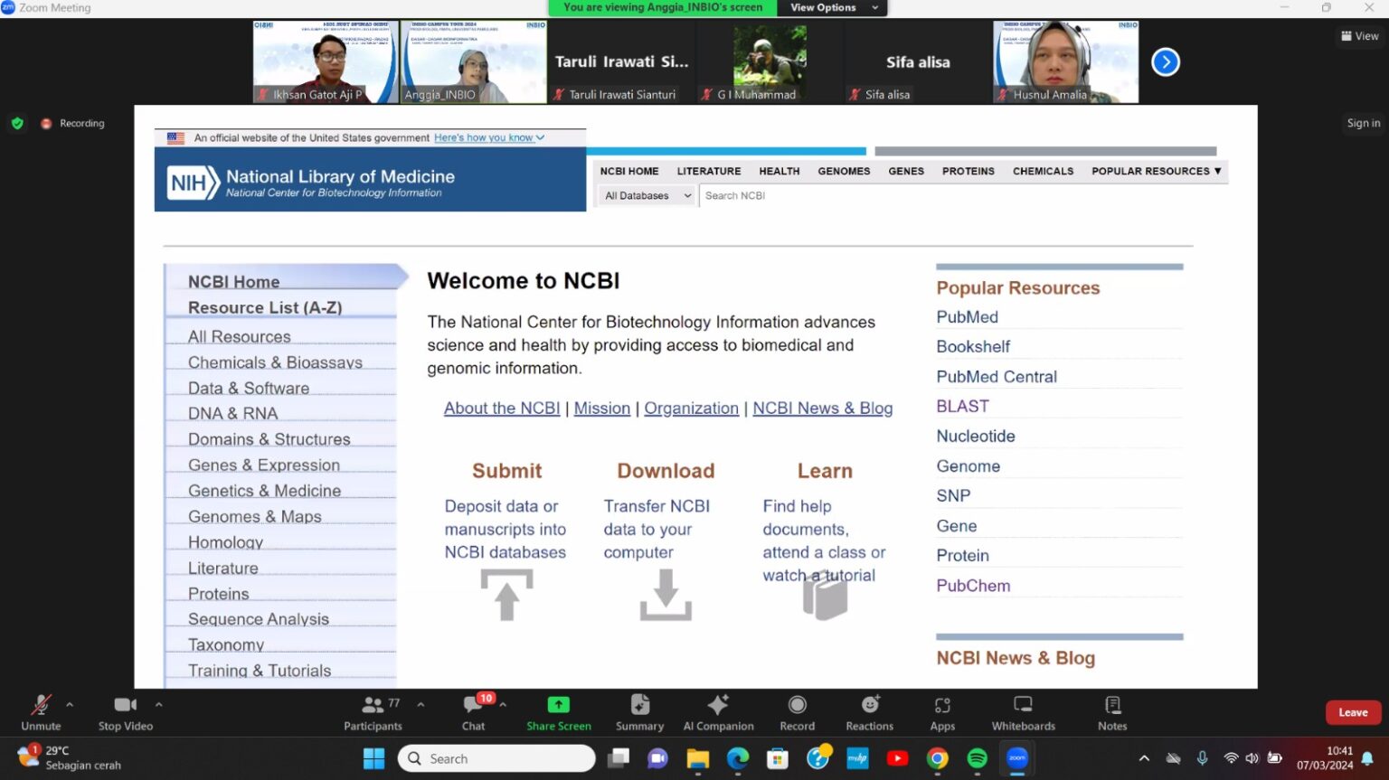Click the Mission link
1389x780 pixels.
[602, 409]
